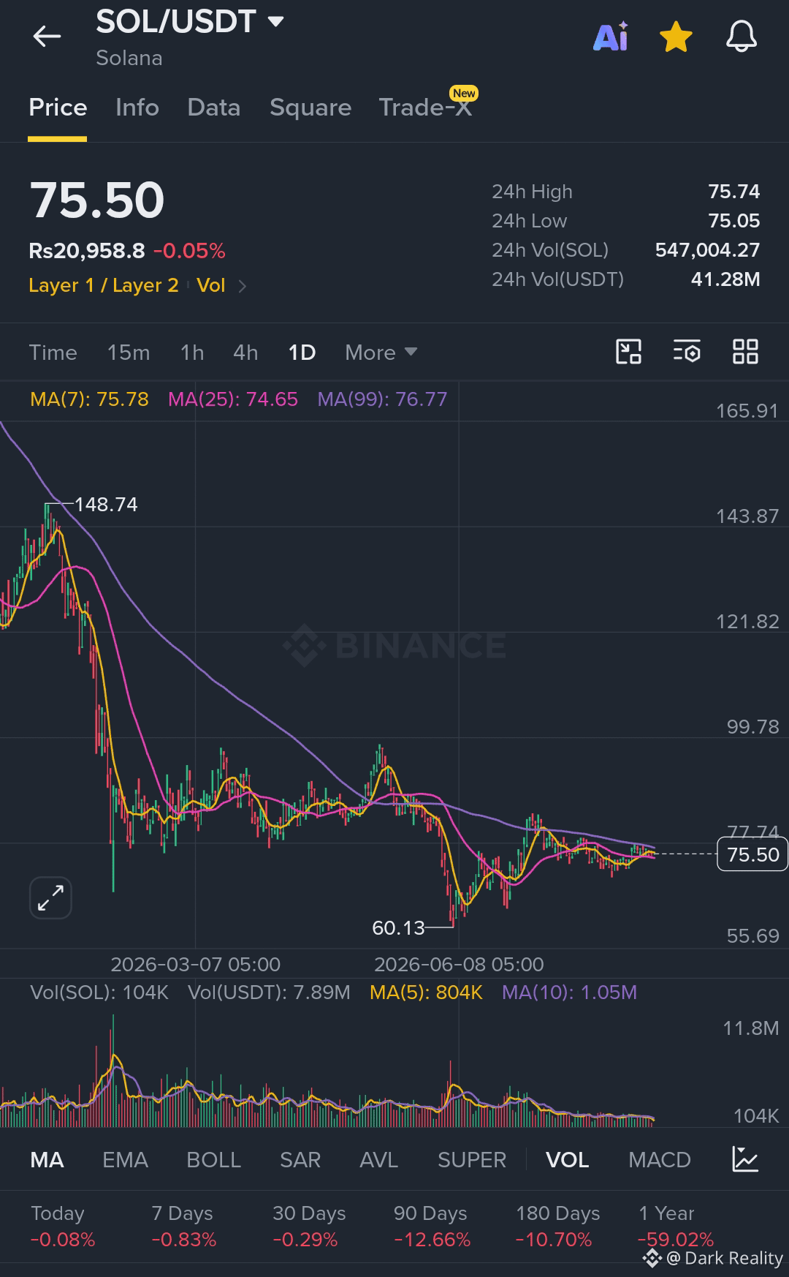Open the More intervals dropdown

point(381,353)
